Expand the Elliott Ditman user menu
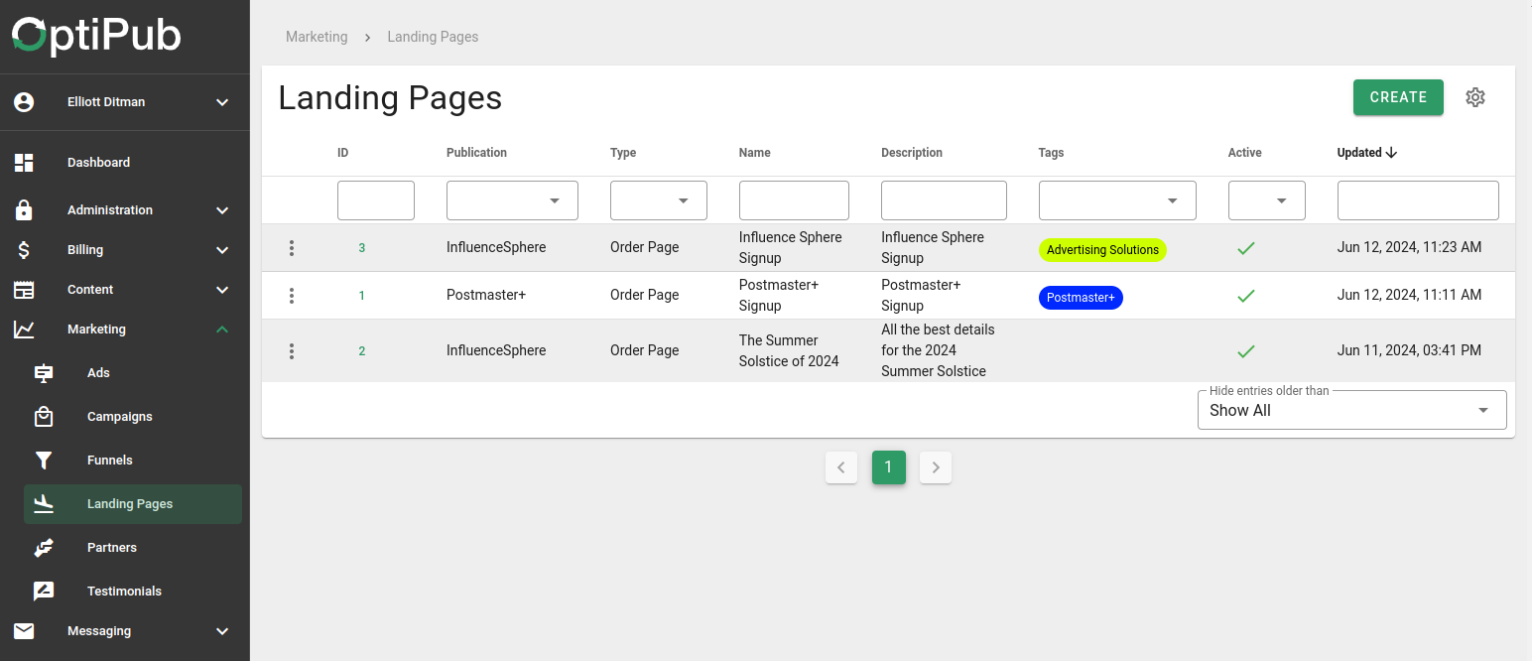1532x661 pixels. tap(222, 102)
